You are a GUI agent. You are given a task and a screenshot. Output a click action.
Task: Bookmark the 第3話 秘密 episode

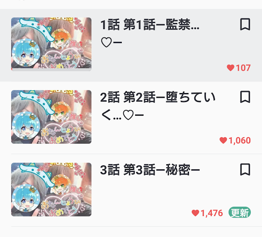tap(245, 169)
